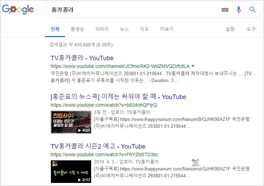The height and width of the screenshot is (186, 264).
Task: Play the 4:51 video thumbnail
Action: (x=71, y=122)
